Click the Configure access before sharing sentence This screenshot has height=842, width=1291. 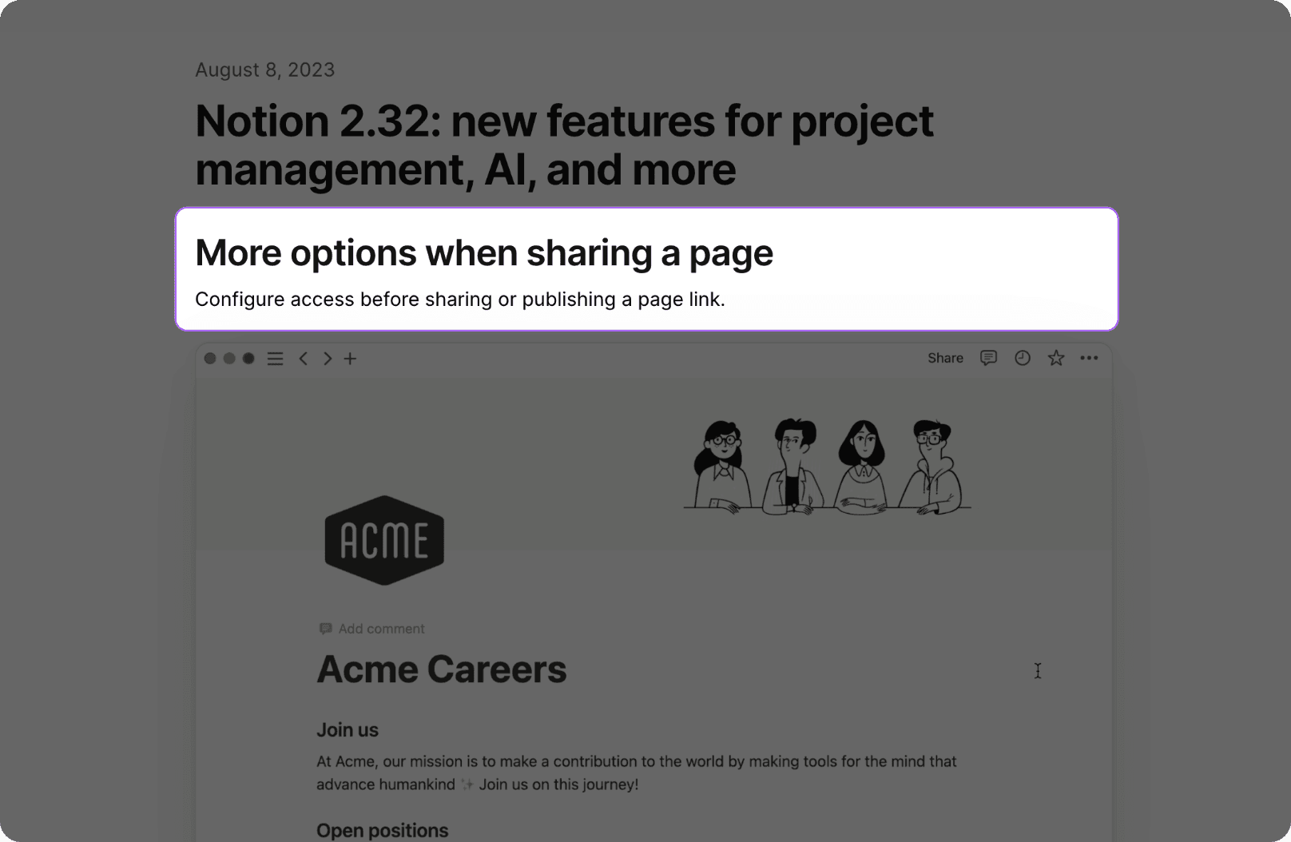[x=460, y=300]
